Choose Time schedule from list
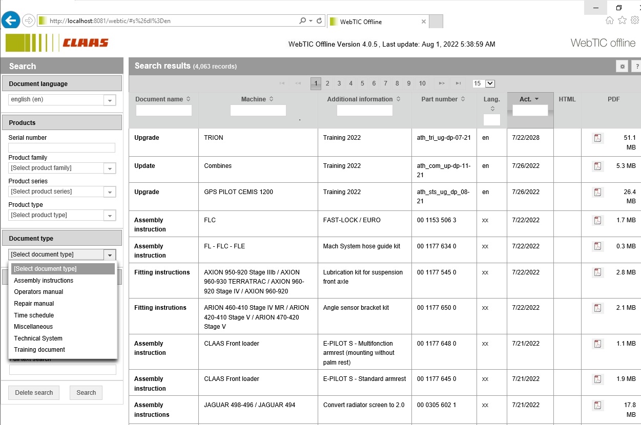The height and width of the screenshot is (425, 641). (63, 315)
